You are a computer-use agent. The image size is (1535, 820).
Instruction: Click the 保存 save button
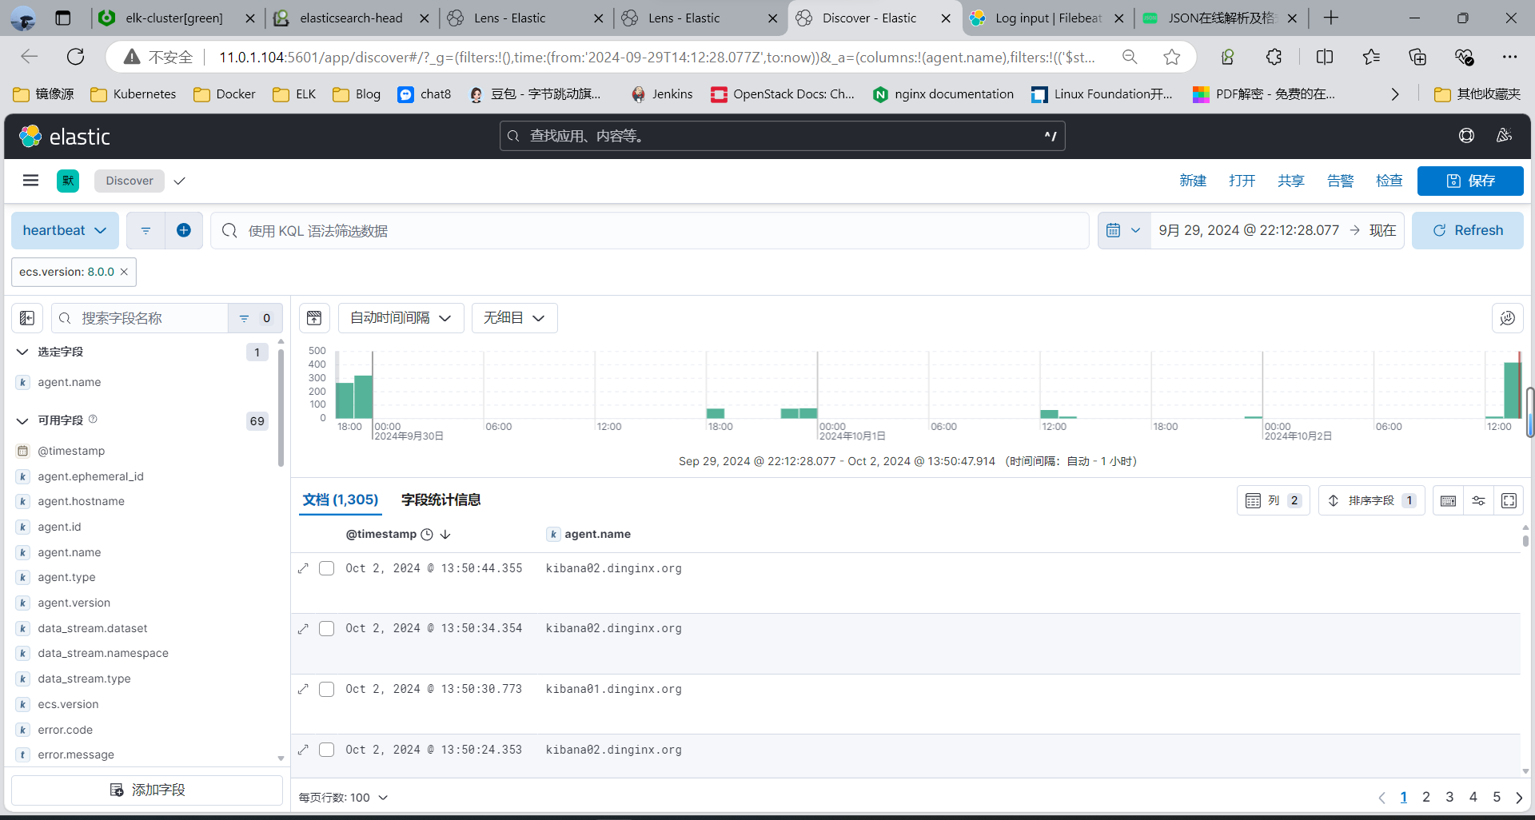click(x=1470, y=181)
